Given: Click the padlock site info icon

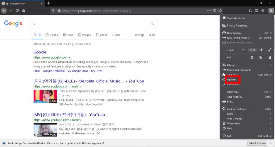Looking at the screenshot, I should (59, 11).
